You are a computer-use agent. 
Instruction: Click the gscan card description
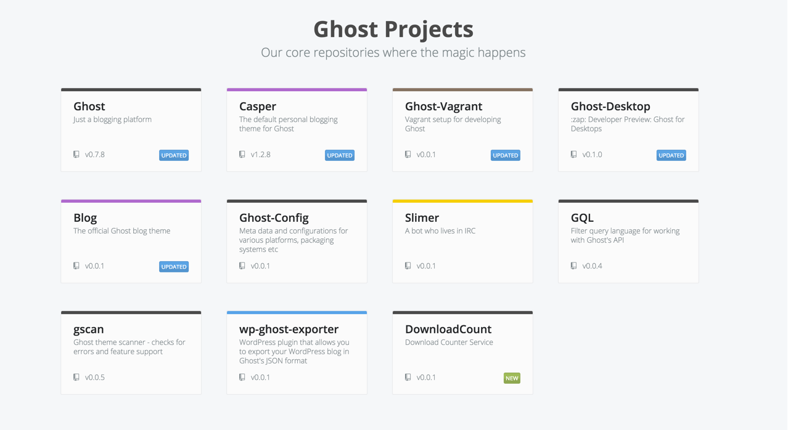coord(129,347)
